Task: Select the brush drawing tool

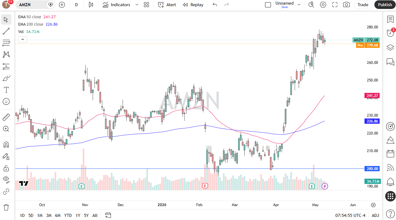Action: pyautogui.click(x=6, y=78)
